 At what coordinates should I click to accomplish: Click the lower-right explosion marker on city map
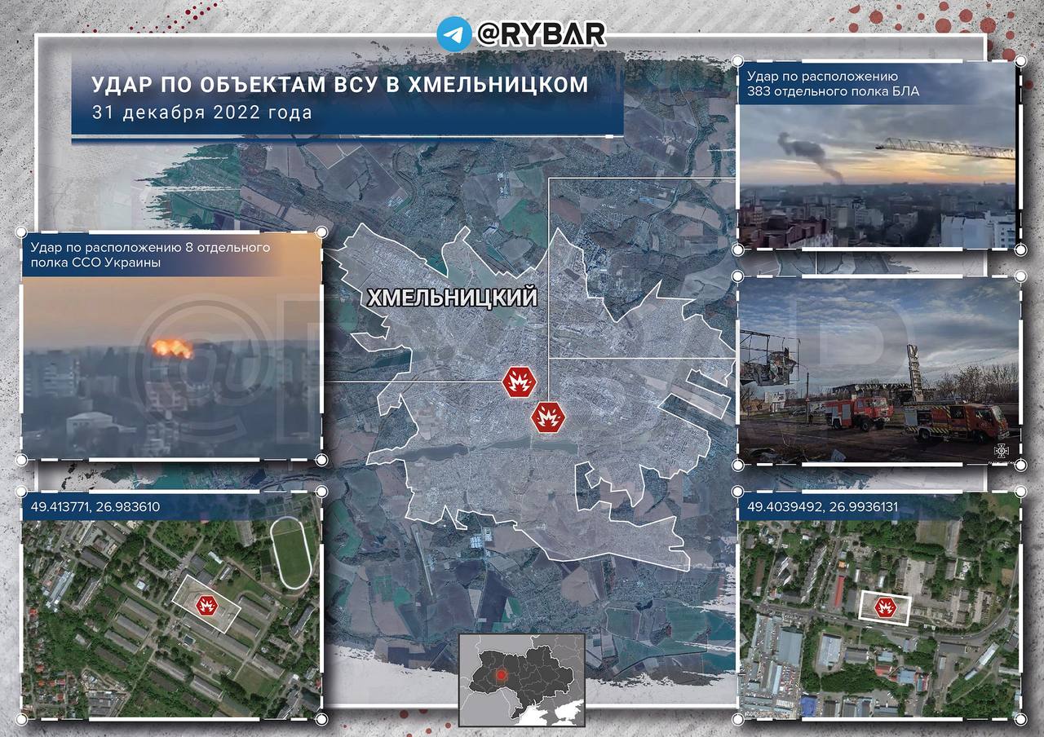pos(548,417)
